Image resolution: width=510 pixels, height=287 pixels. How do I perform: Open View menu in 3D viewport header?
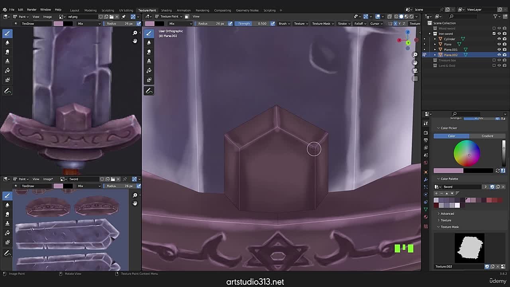coord(196,16)
